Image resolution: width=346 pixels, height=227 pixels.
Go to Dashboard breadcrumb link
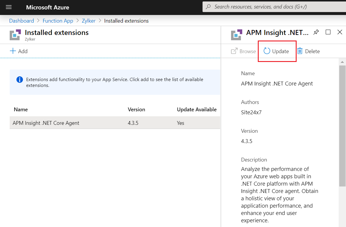tap(21, 21)
